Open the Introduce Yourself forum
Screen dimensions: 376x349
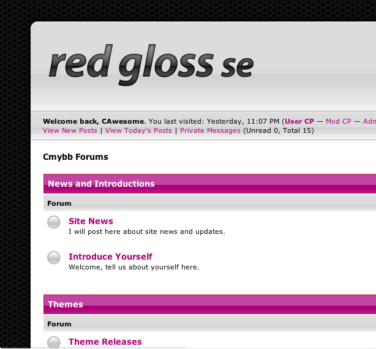(110, 257)
